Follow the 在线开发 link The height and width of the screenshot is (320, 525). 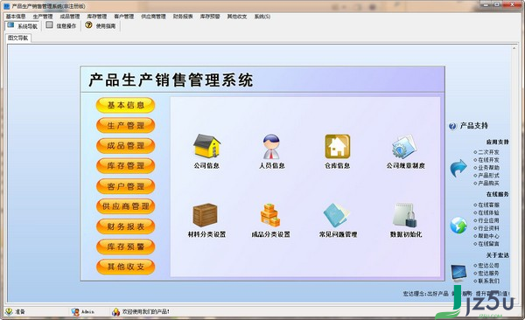(x=488, y=160)
